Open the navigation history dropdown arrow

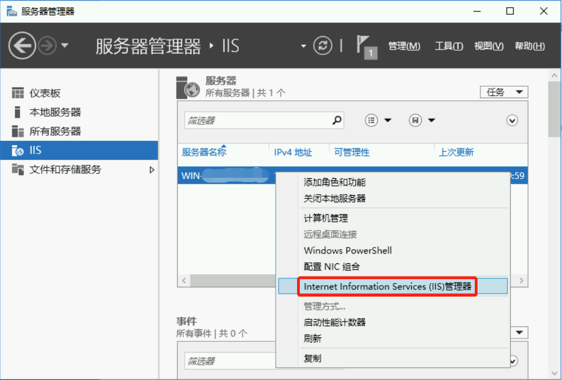pos(65,46)
